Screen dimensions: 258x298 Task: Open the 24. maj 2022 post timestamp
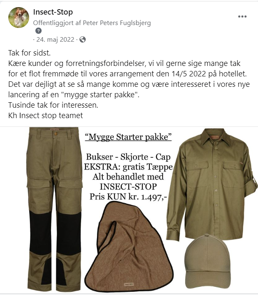point(55,40)
